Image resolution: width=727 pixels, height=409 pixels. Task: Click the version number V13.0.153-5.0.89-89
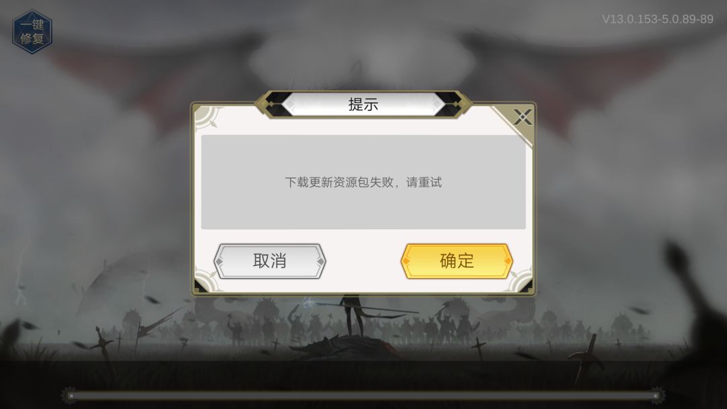(658, 19)
